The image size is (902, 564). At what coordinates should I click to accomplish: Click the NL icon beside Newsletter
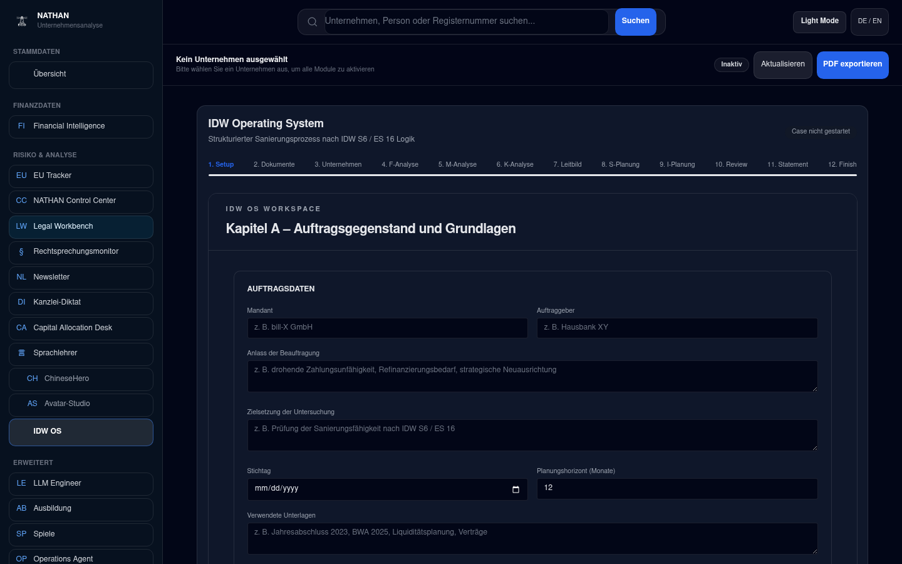coord(21,277)
